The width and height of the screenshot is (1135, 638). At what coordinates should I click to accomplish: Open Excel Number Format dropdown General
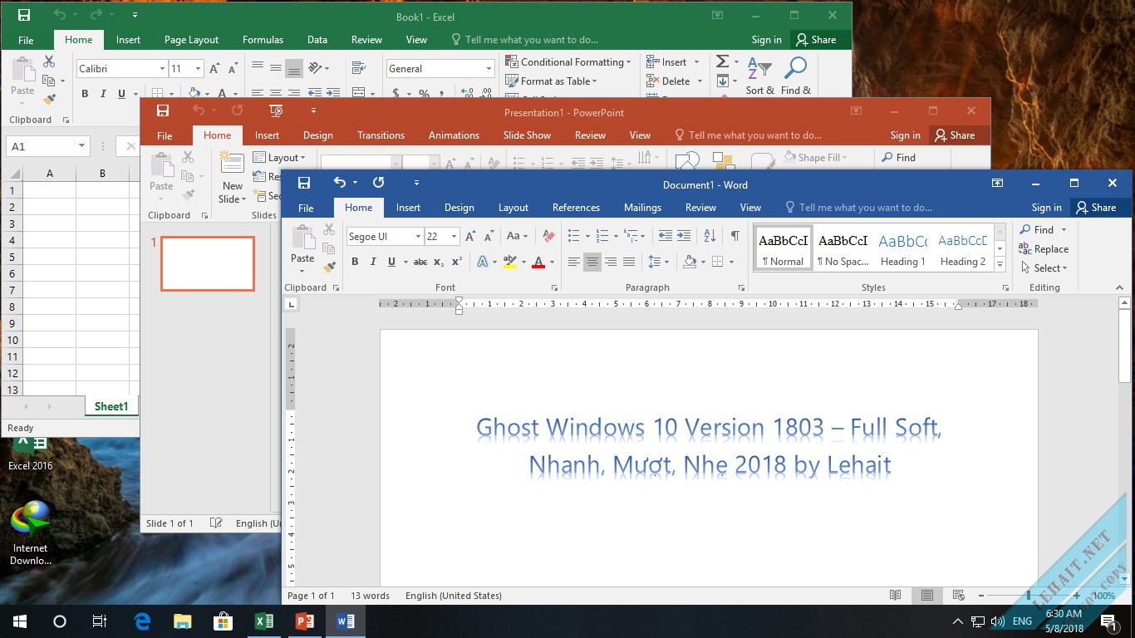click(489, 69)
